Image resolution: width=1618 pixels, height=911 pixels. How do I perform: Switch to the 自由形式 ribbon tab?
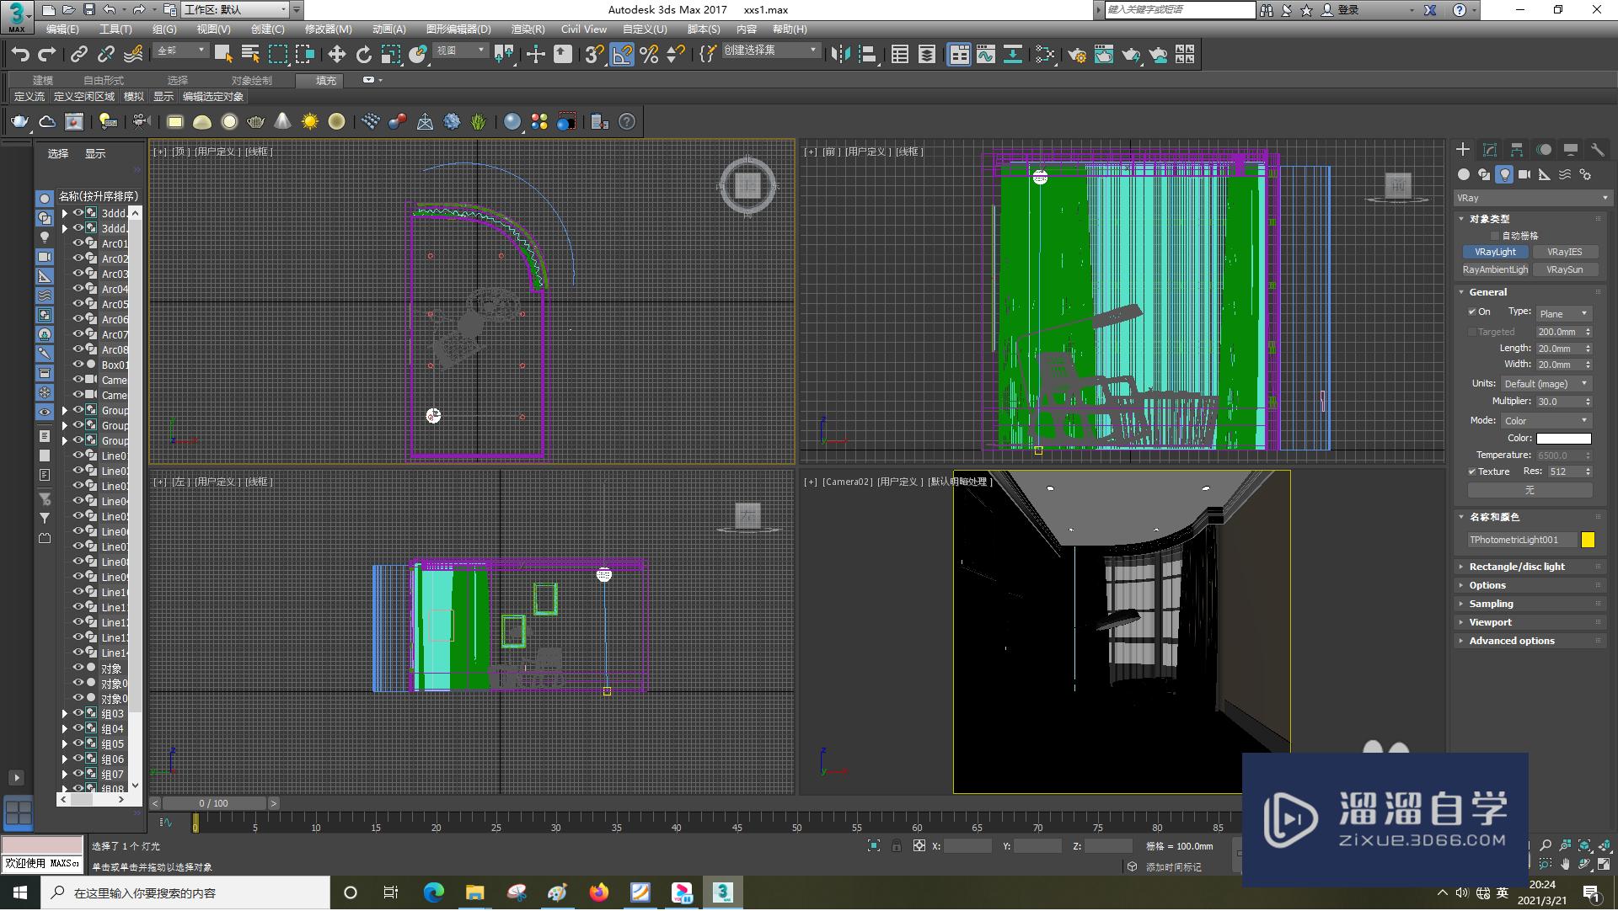point(103,80)
